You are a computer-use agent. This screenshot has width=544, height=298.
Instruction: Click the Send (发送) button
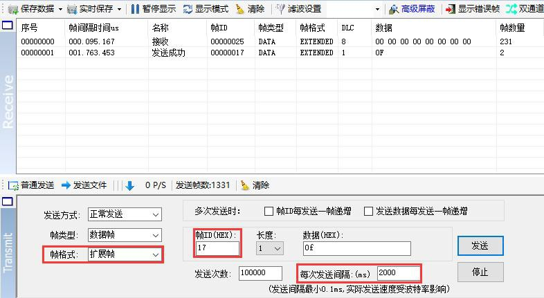480,245
